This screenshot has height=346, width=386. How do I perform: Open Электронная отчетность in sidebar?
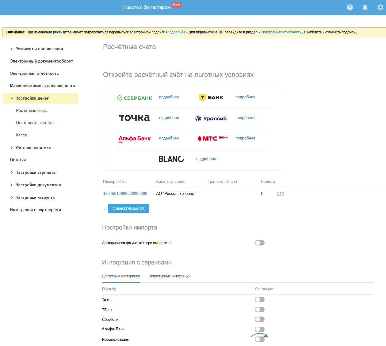click(34, 74)
